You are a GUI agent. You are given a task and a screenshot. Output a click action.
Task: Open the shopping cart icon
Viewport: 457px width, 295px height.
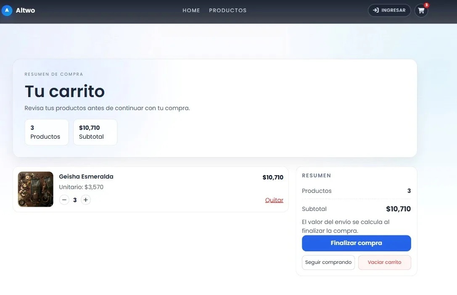click(x=421, y=11)
